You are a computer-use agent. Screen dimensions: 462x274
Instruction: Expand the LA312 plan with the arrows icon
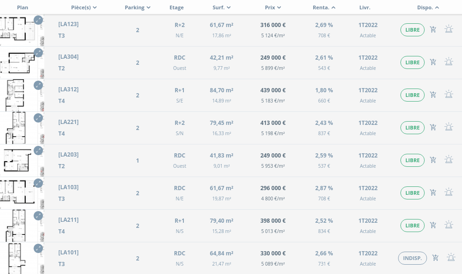38,86
